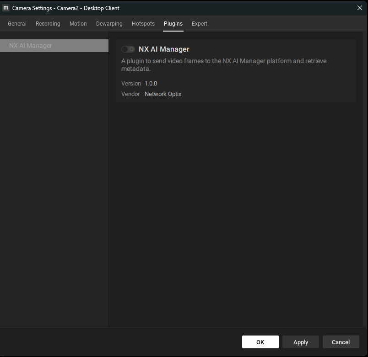Close the Camera Settings window
This screenshot has height=357, width=368.
coord(360,8)
